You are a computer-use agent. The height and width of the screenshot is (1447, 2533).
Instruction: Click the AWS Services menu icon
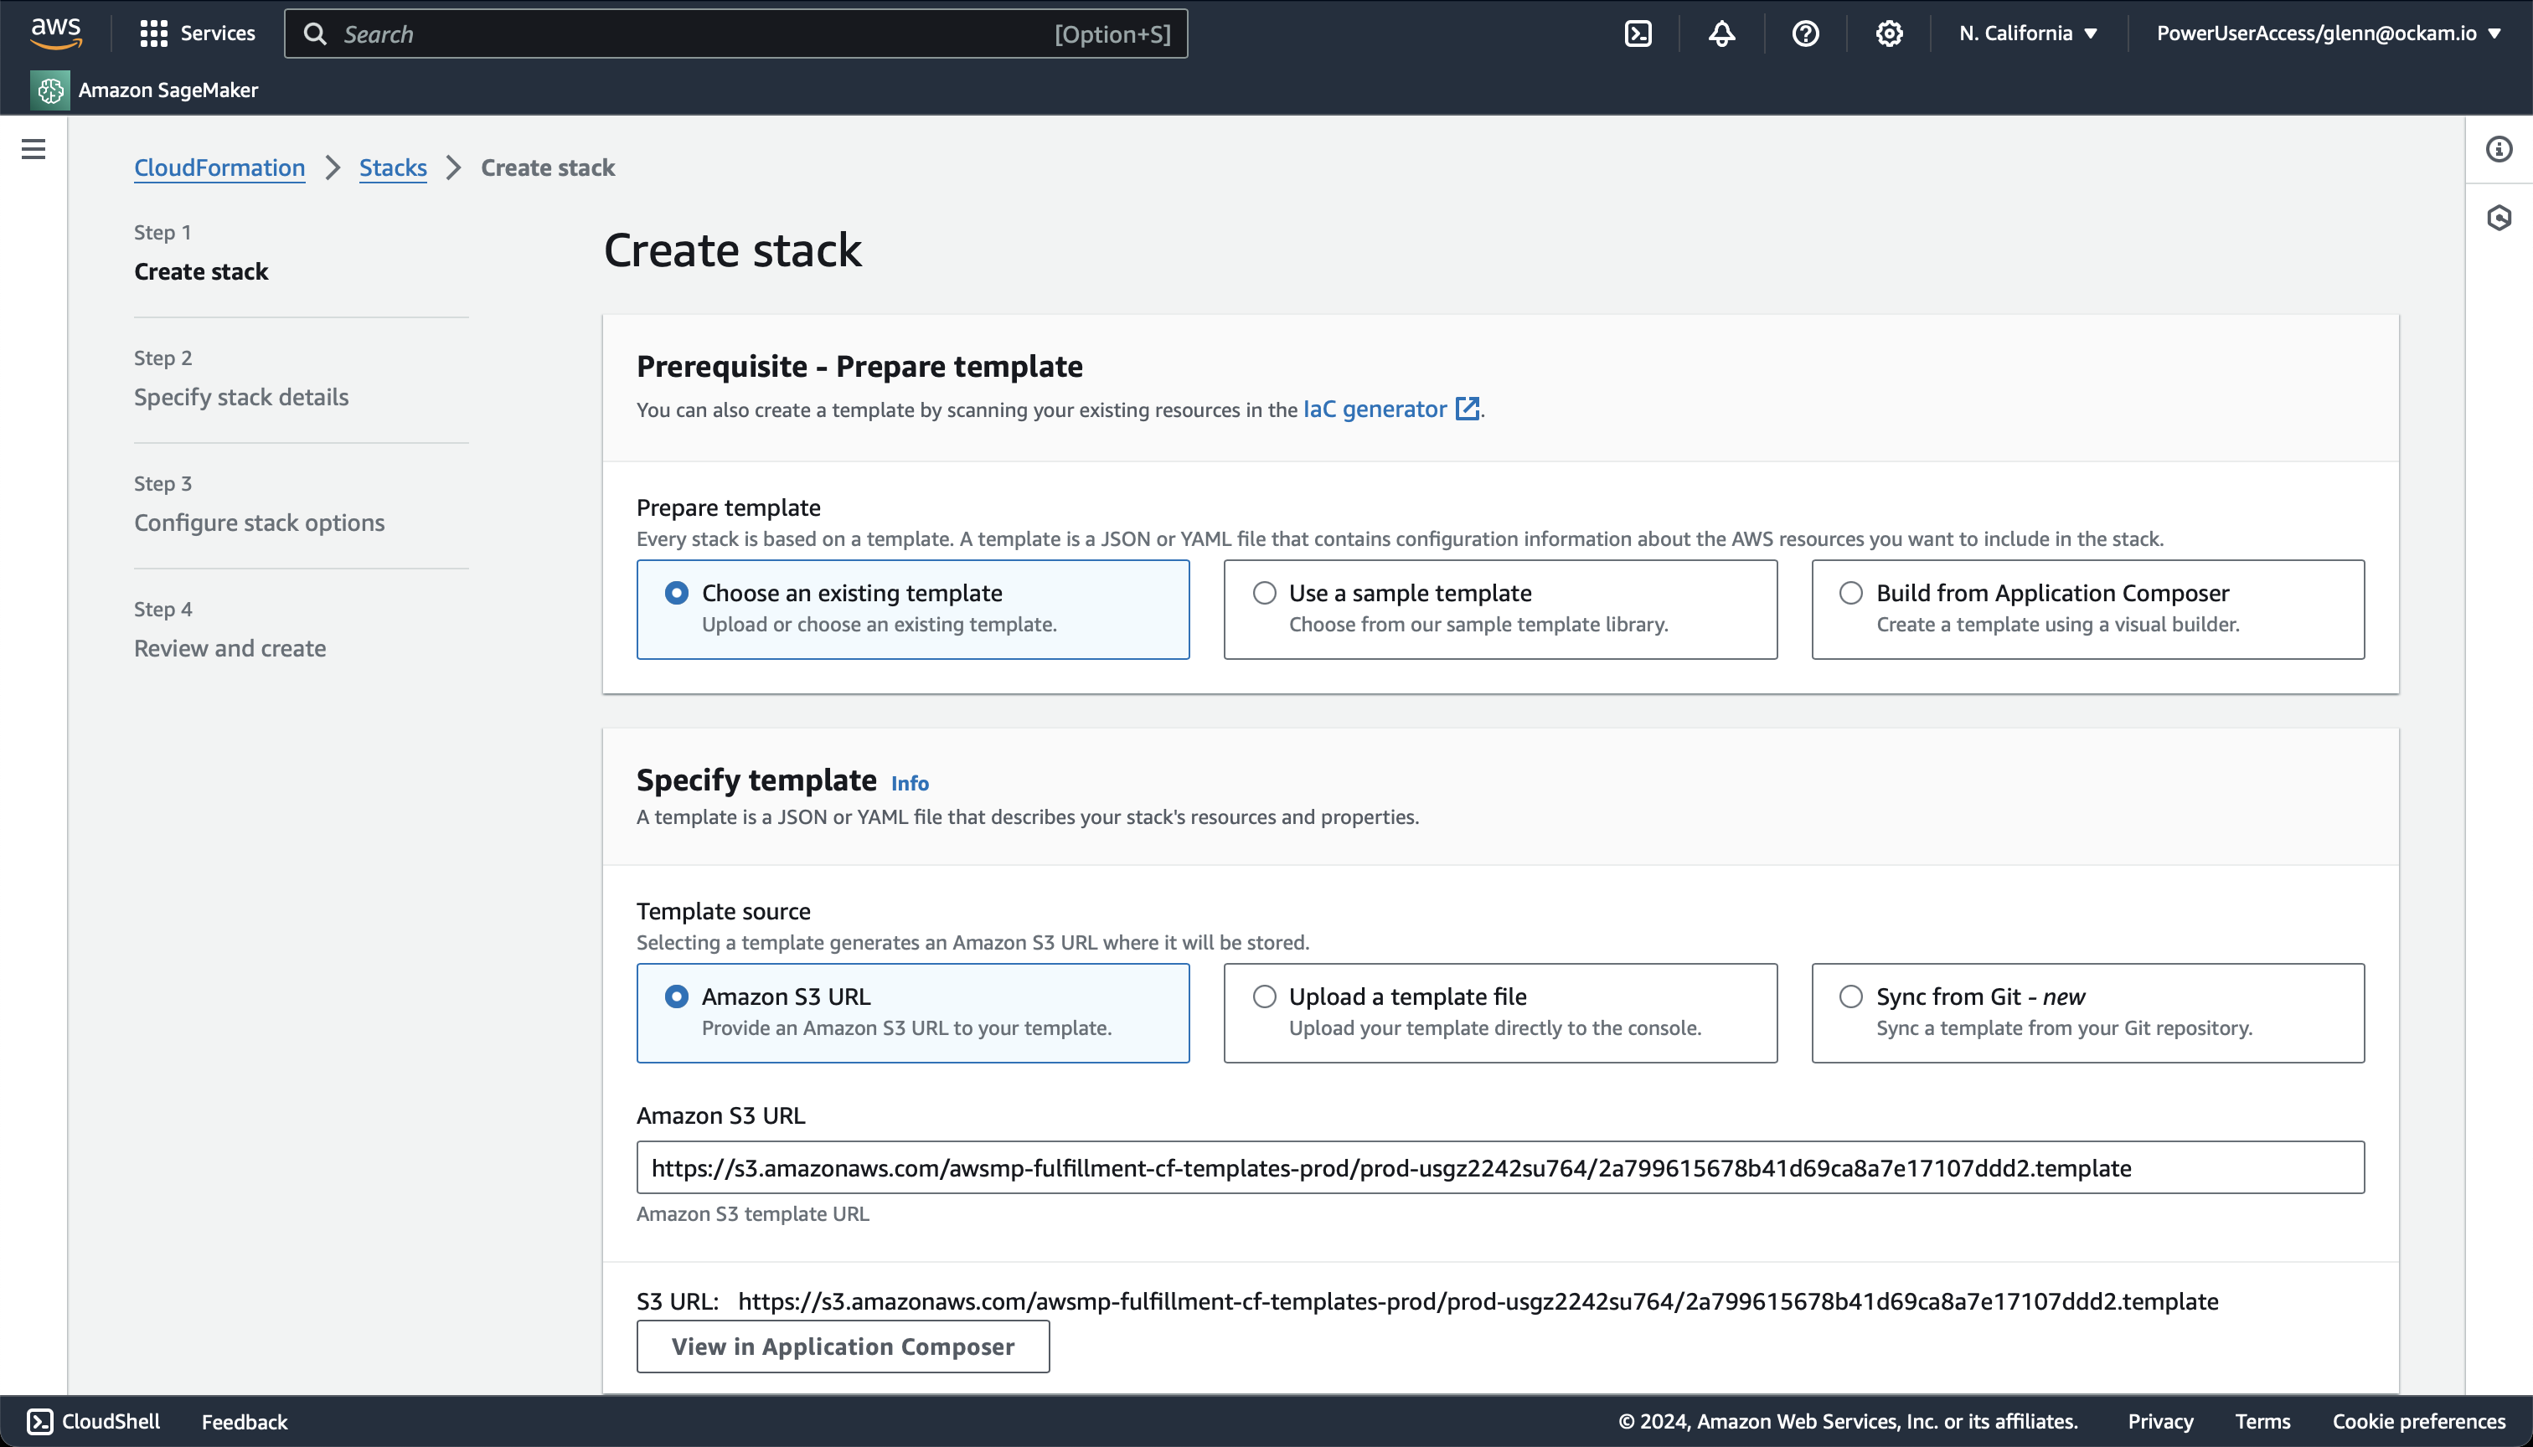click(x=153, y=33)
